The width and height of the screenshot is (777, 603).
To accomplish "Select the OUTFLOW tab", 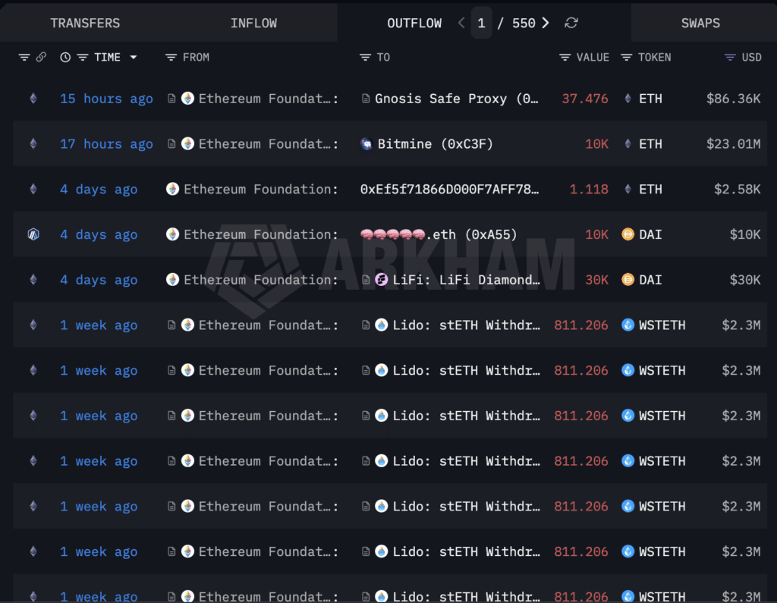I will (x=414, y=24).
